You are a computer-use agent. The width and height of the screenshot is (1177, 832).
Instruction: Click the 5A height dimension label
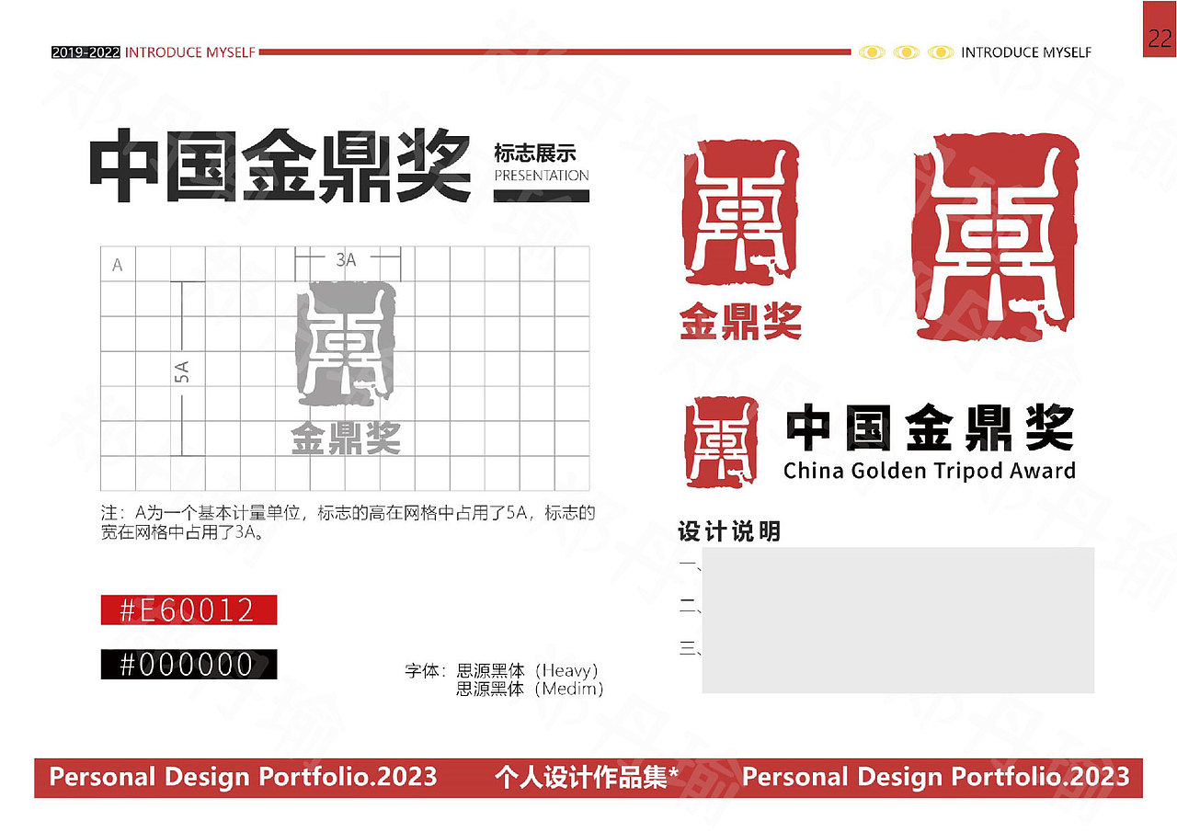[x=182, y=371]
